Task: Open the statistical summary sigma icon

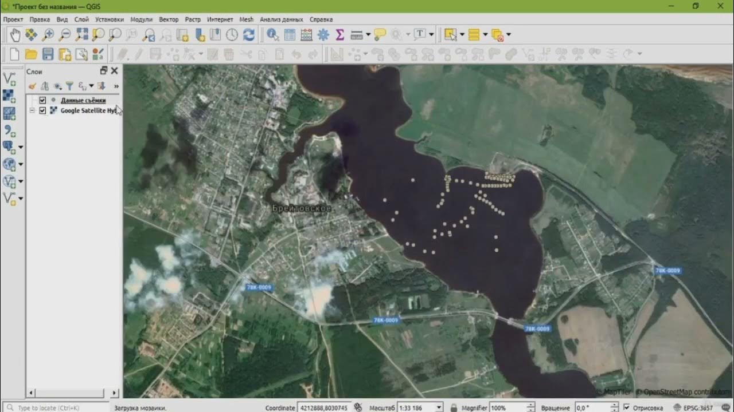Action: tap(340, 35)
